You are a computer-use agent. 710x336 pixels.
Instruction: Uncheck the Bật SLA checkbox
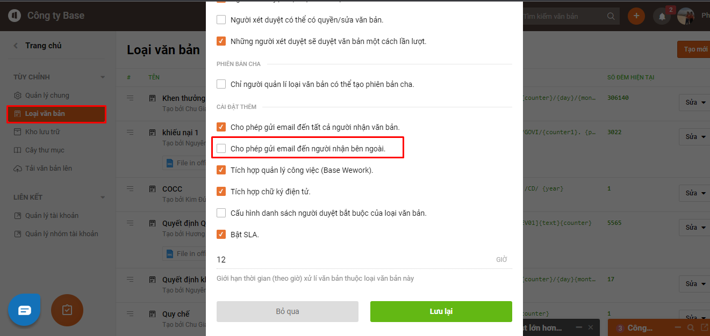pos(221,235)
